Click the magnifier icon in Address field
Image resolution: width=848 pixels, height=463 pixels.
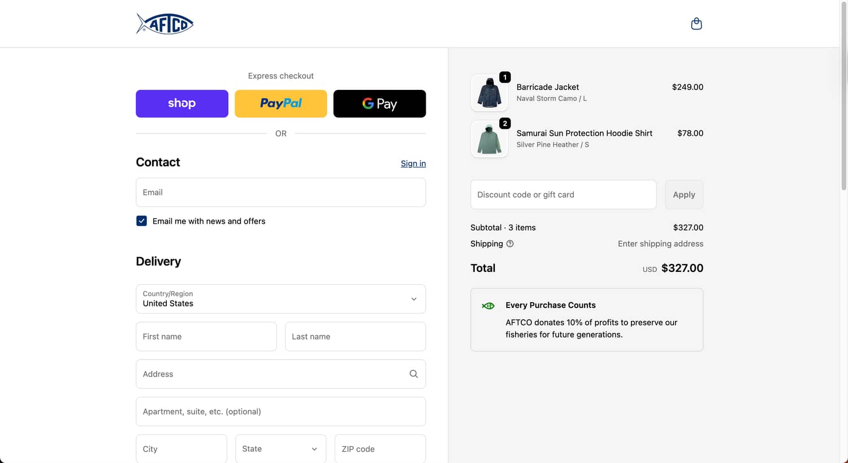413,374
